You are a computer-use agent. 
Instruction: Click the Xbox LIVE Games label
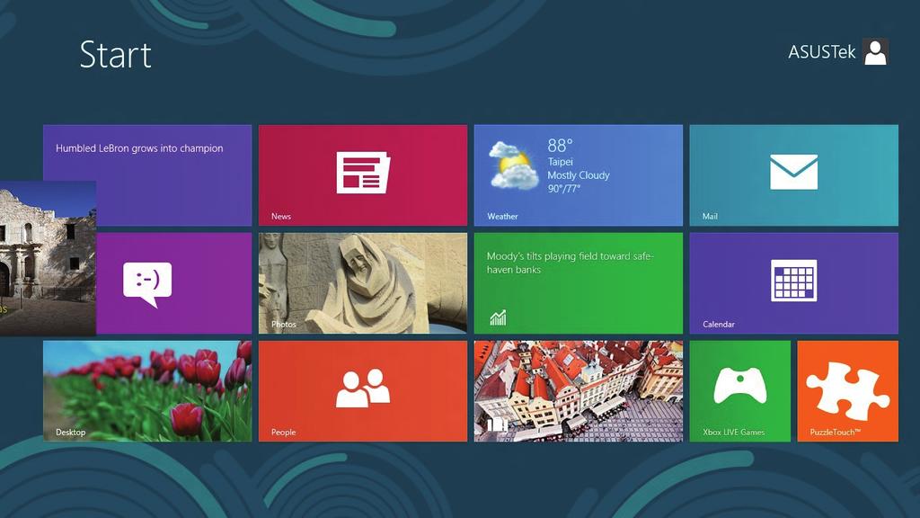click(733, 433)
